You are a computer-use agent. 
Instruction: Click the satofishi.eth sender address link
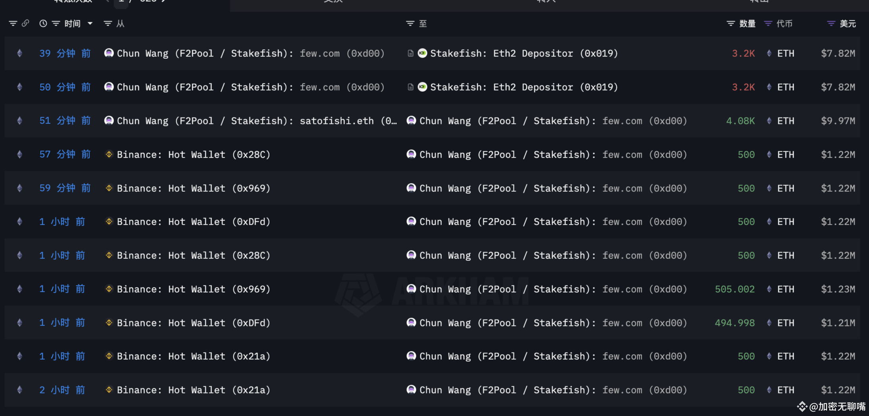(336, 121)
